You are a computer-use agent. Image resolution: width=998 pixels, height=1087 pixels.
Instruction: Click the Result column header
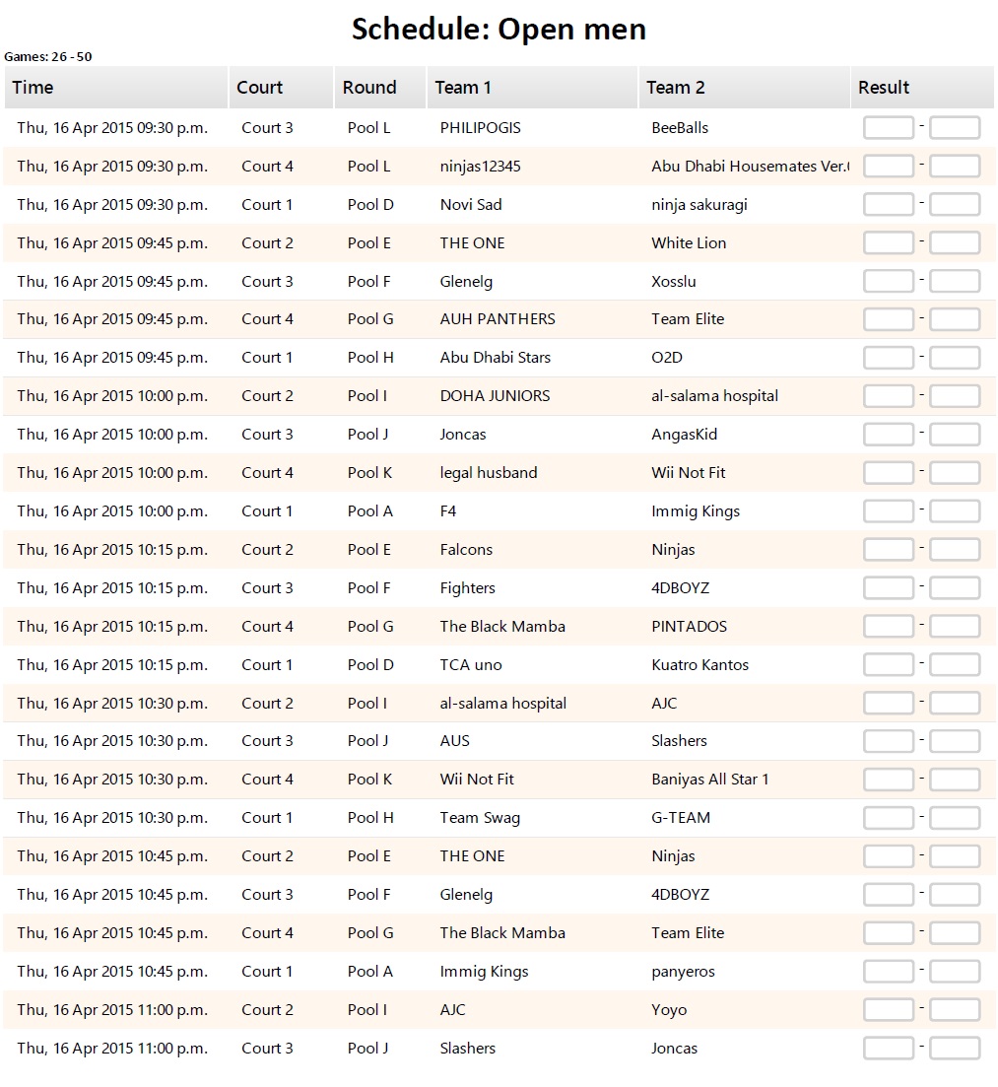click(x=884, y=88)
